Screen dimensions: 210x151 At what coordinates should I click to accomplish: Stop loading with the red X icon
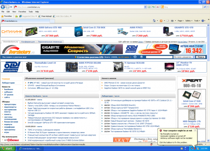click(x=157, y=7)
